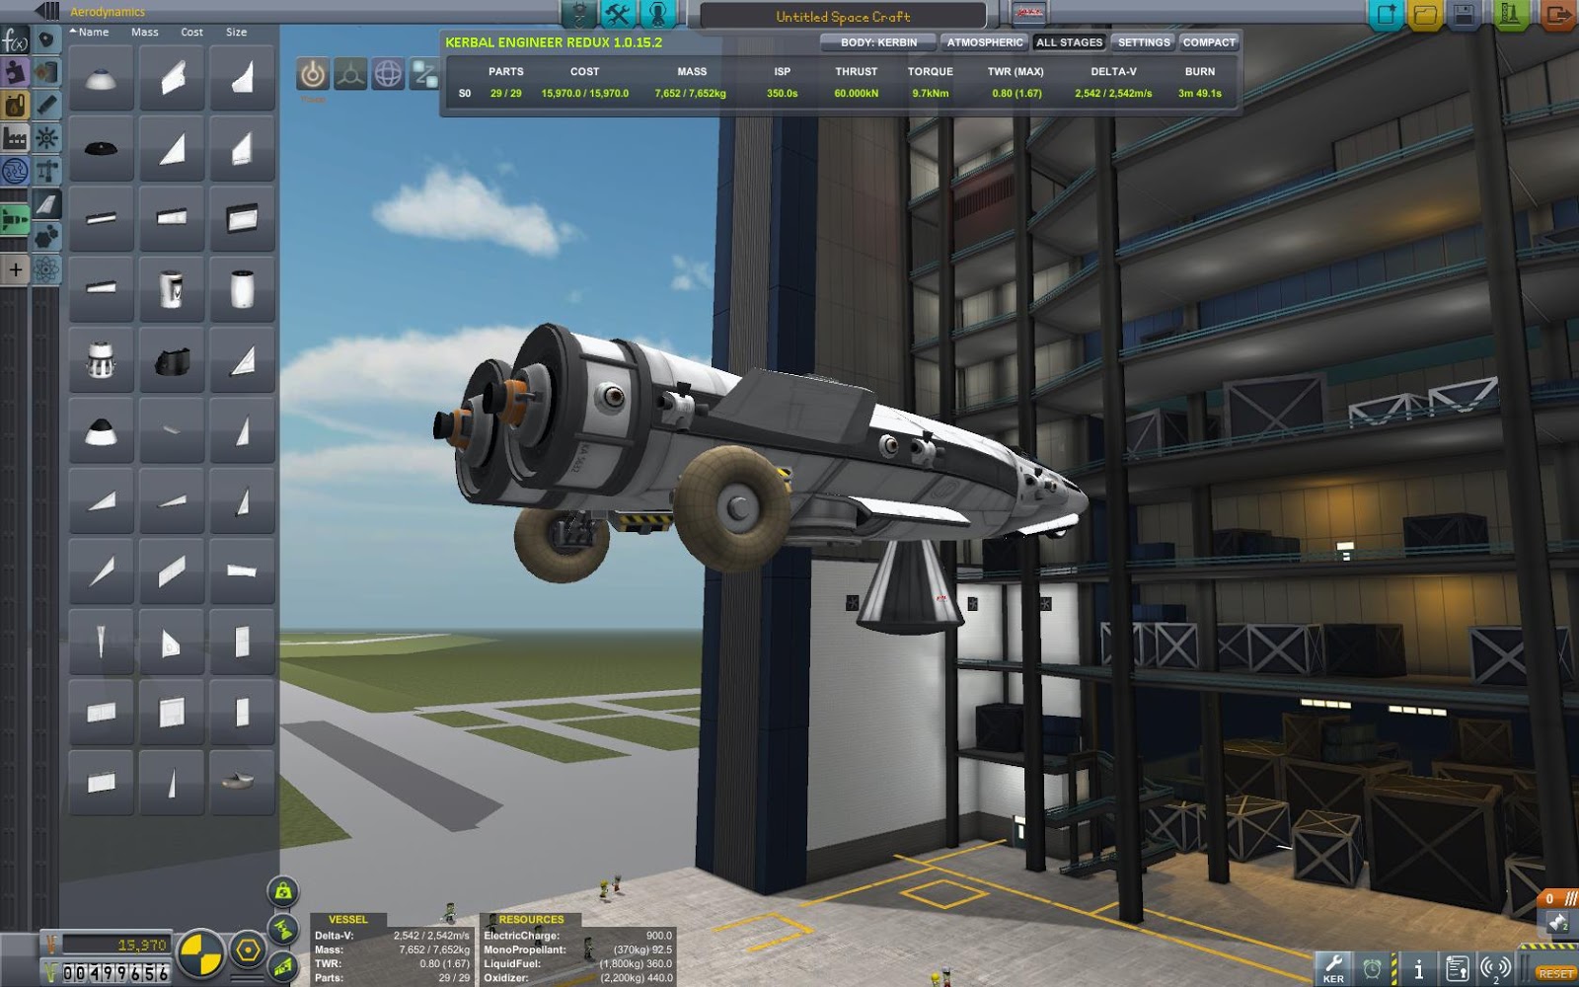This screenshot has width=1579, height=987.
Task: Open the contracts document toolbar button
Action: click(1457, 968)
